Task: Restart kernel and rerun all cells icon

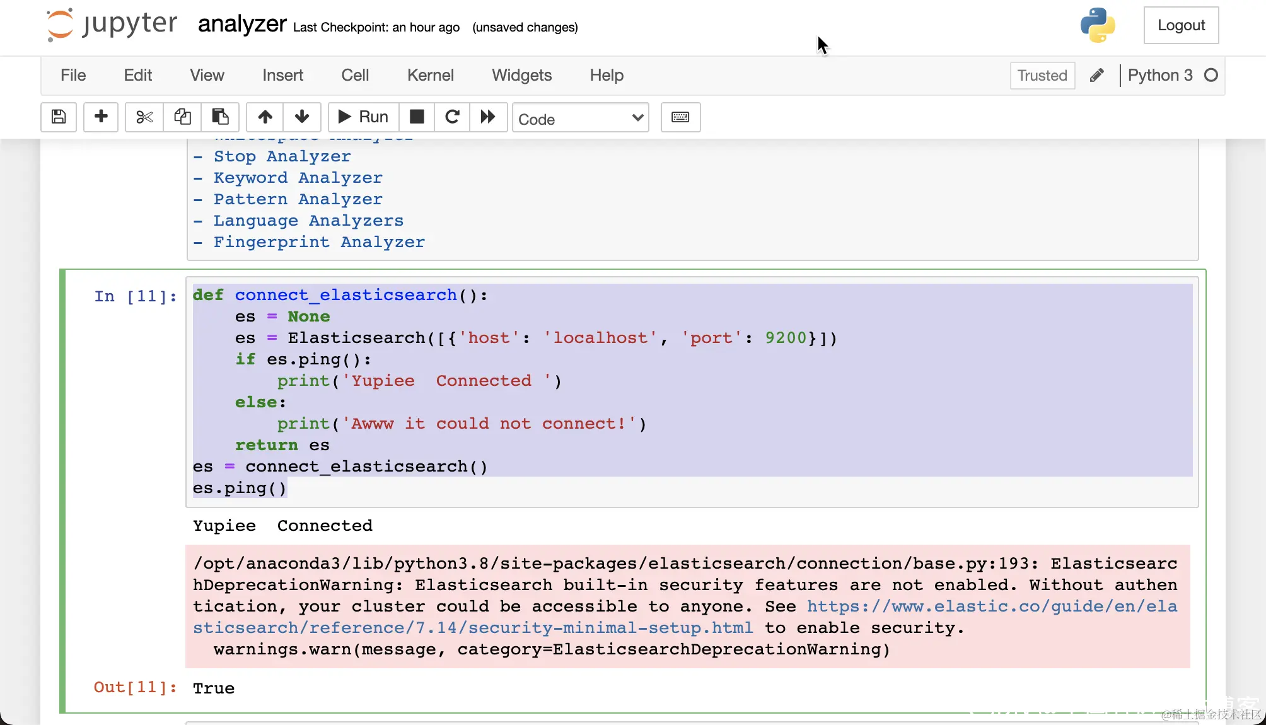Action: (x=488, y=117)
